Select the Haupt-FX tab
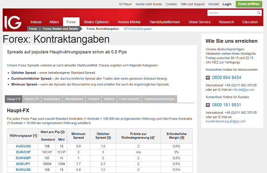267x173 pixels. [14, 99]
